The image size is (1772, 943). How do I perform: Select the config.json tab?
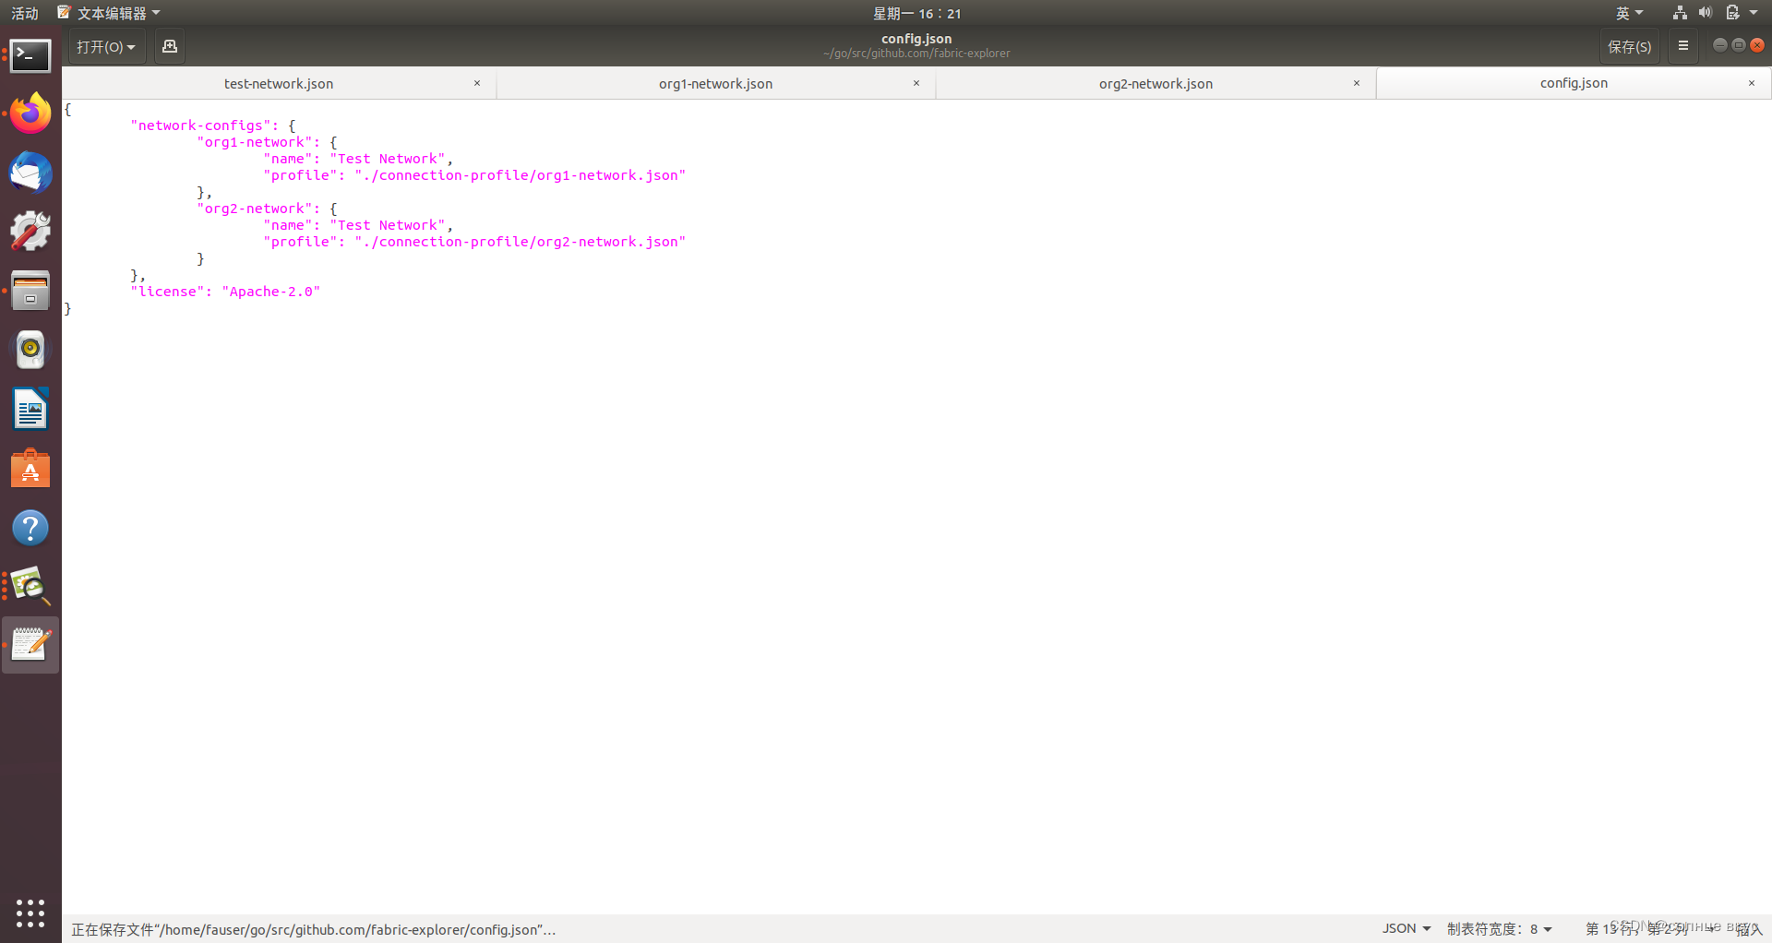point(1574,83)
